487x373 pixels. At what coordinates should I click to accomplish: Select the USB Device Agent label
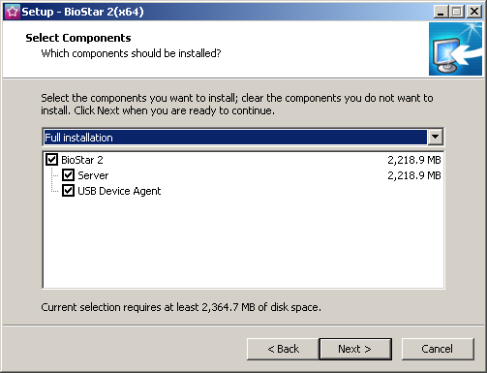pyautogui.click(x=119, y=191)
